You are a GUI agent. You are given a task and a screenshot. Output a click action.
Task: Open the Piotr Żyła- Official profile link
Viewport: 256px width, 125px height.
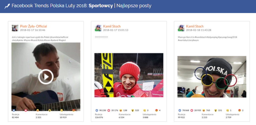pyautogui.click(x=33, y=26)
